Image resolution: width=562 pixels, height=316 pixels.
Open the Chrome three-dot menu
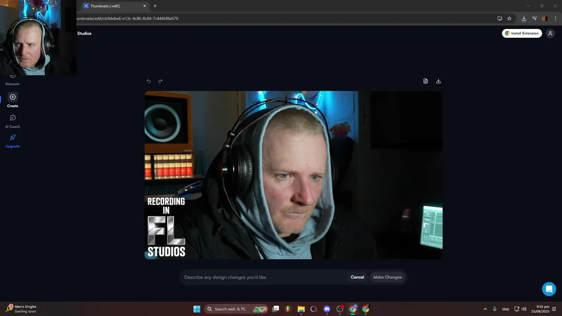555,18
